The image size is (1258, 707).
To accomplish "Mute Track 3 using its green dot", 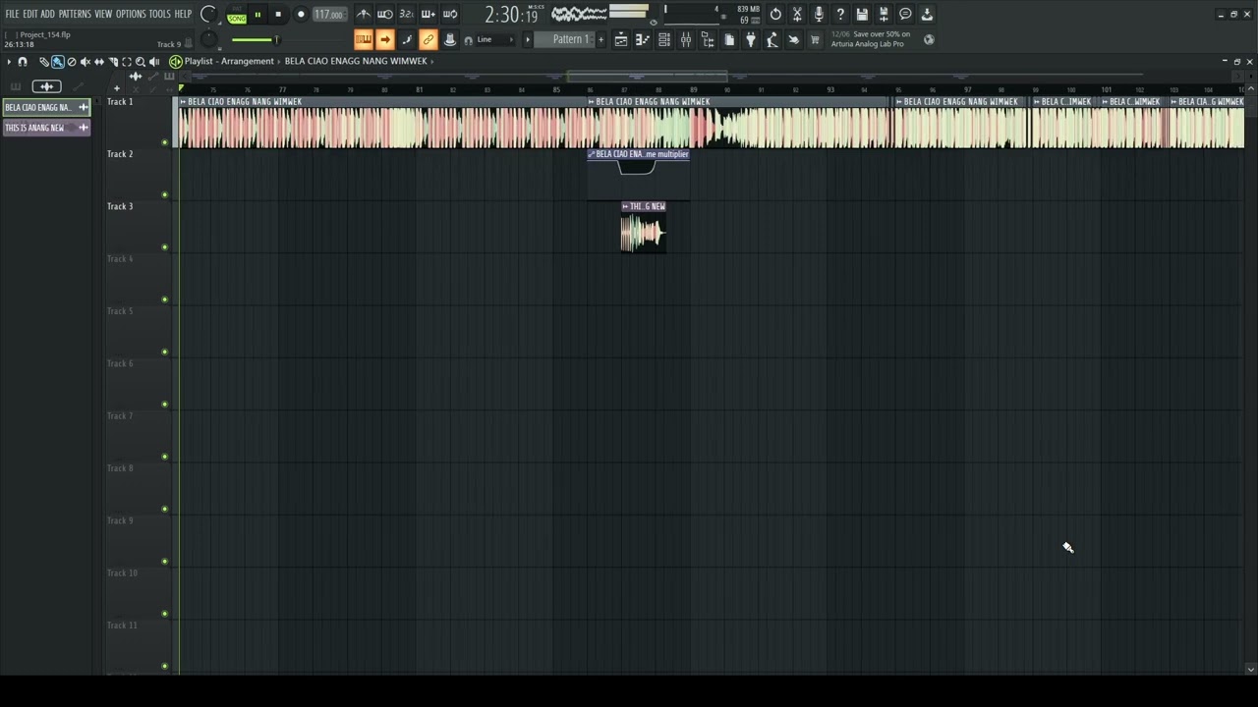I will [x=164, y=246].
